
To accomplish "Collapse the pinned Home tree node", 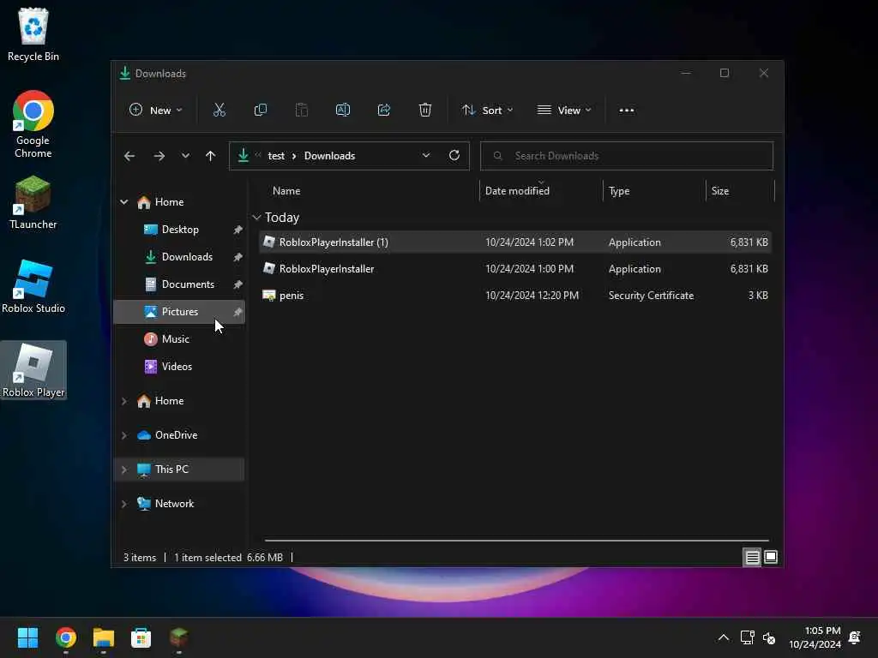I will coord(123,202).
